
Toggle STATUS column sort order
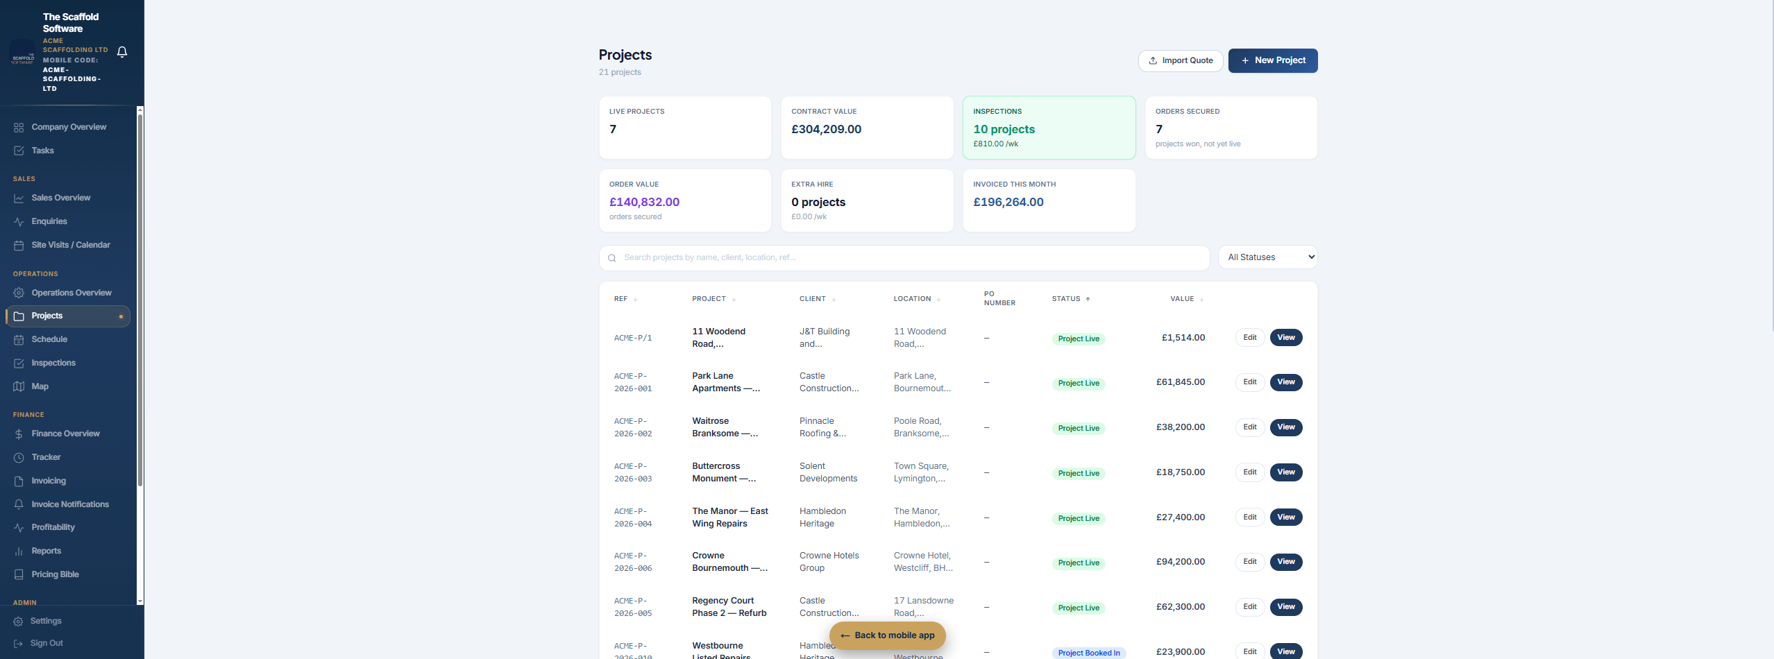[1071, 299]
